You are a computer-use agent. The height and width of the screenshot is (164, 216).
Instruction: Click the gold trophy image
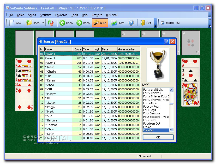click(158, 65)
